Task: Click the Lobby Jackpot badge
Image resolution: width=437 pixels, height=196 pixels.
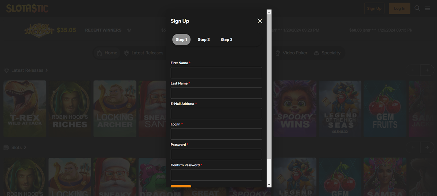Action: click(x=39, y=30)
